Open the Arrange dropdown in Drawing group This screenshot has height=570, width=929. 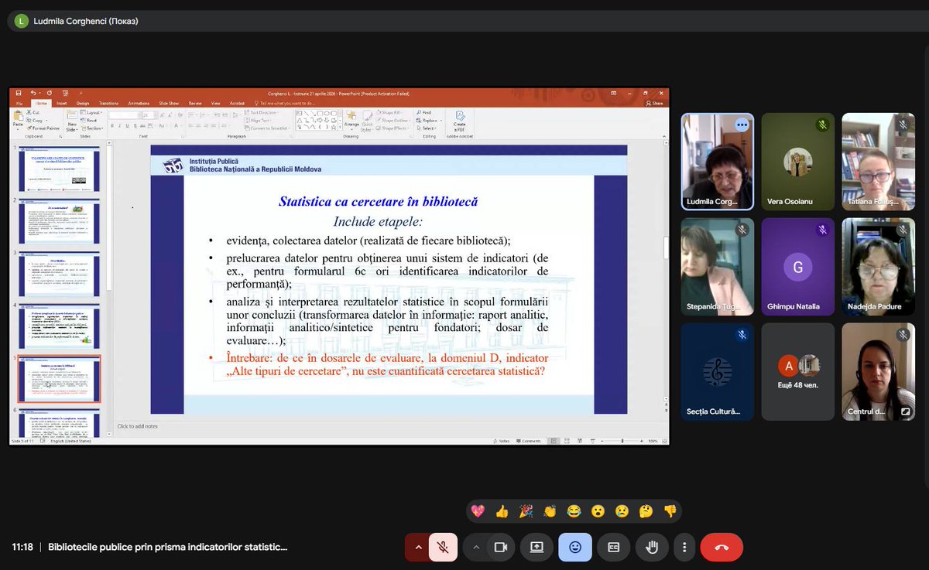click(352, 124)
